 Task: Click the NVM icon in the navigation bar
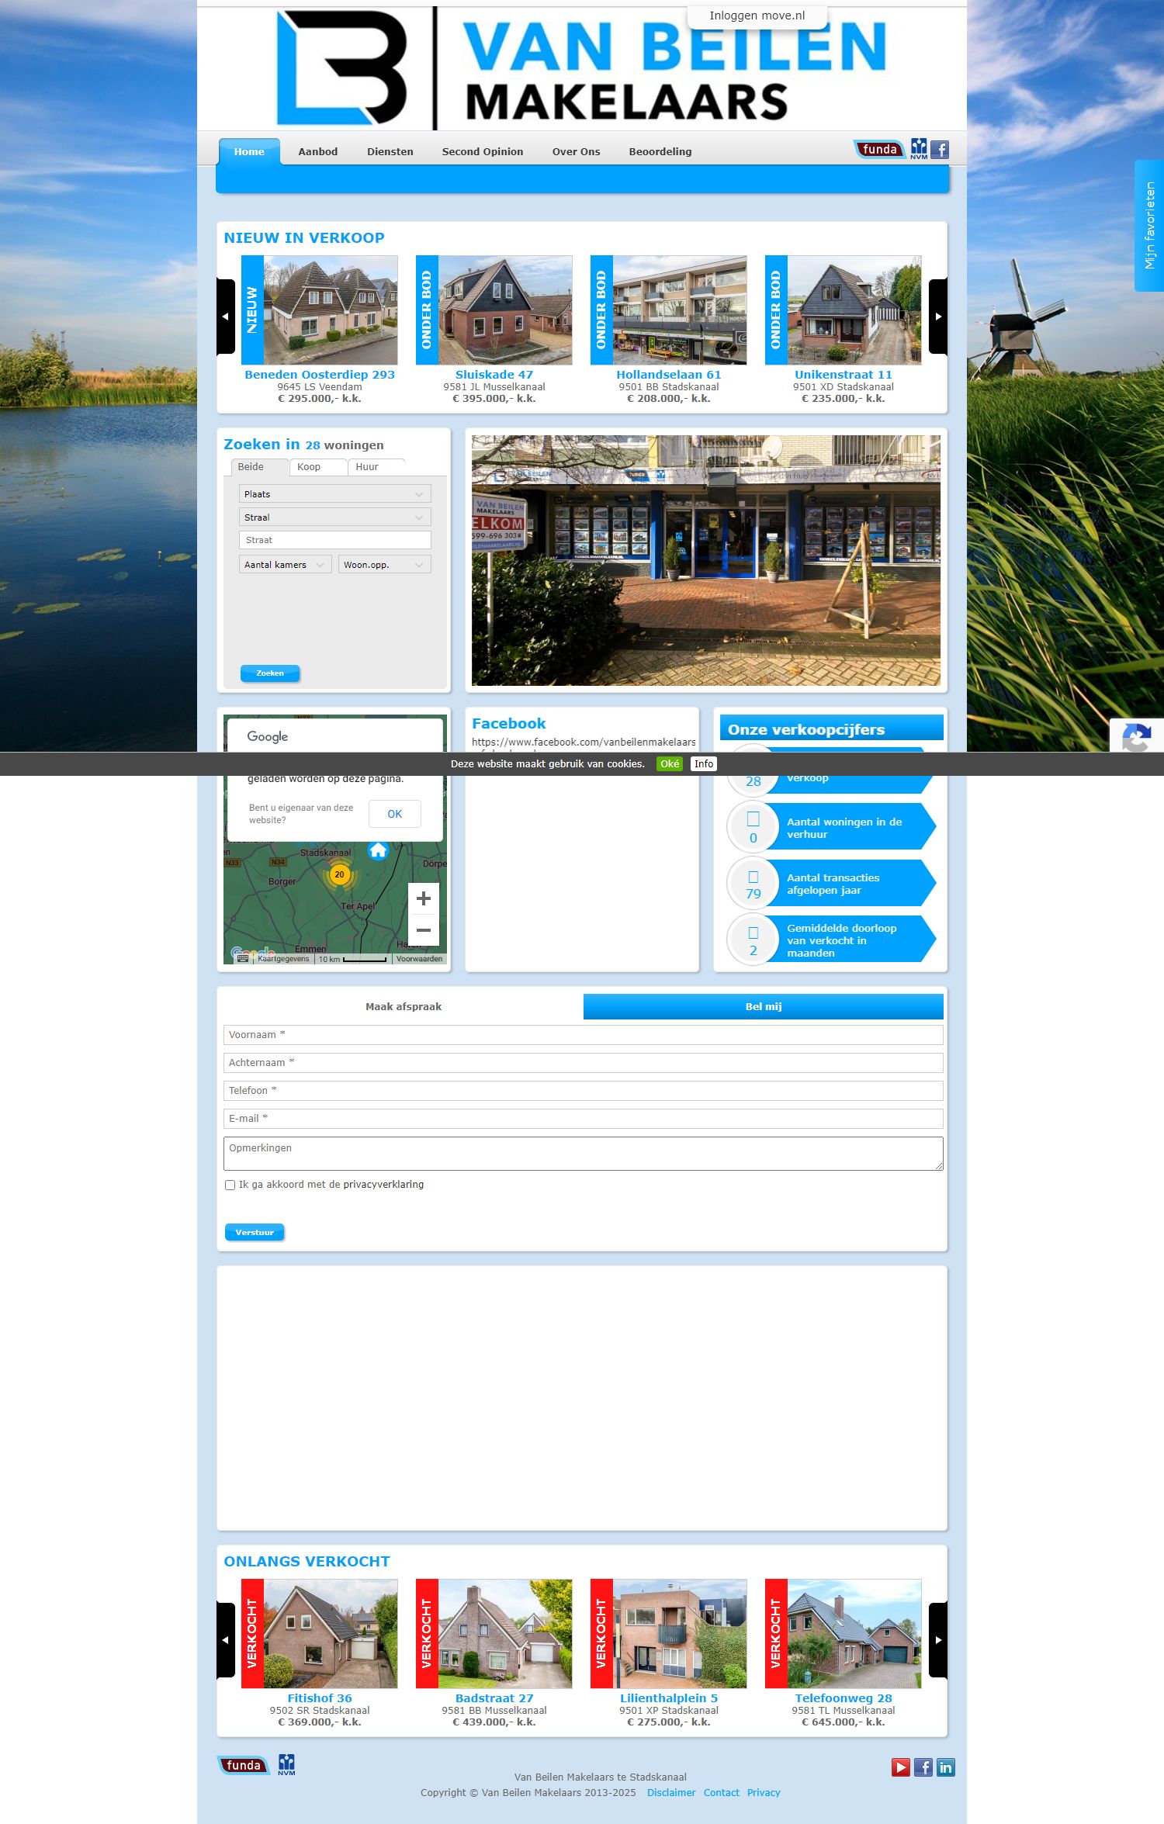click(919, 149)
